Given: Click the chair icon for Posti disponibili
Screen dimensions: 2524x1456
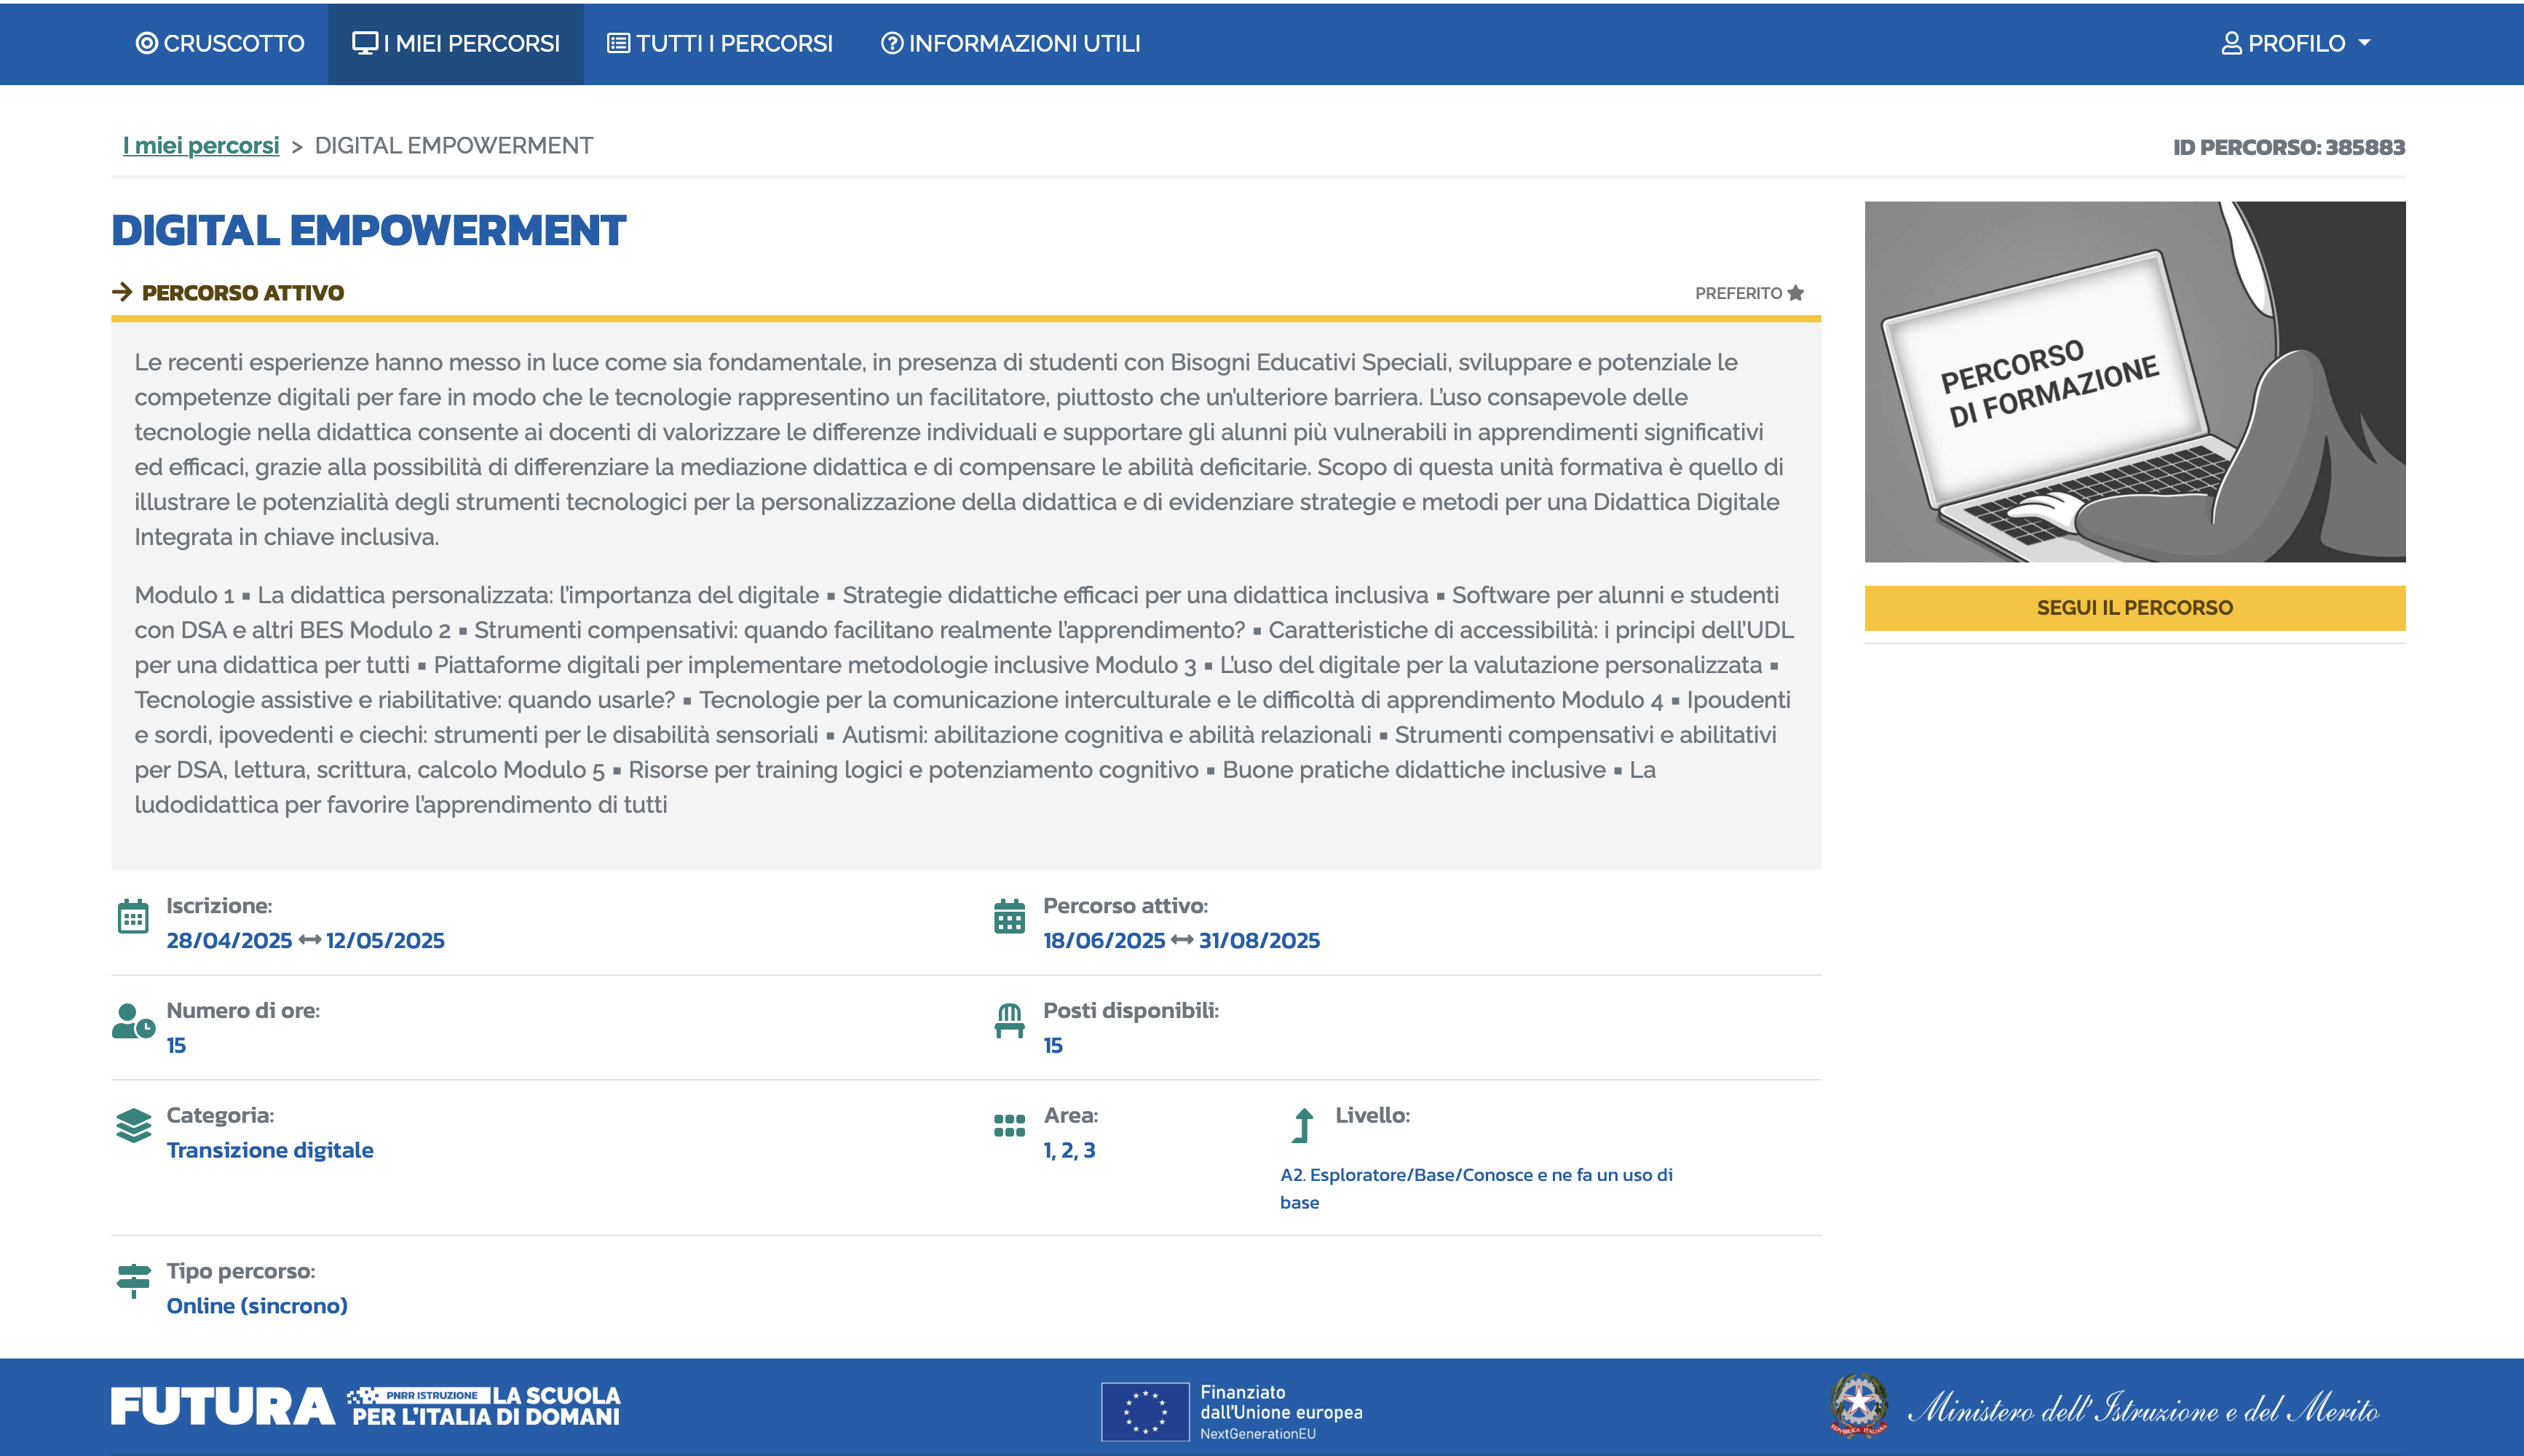Looking at the screenshot, I should (1008, 1021).
